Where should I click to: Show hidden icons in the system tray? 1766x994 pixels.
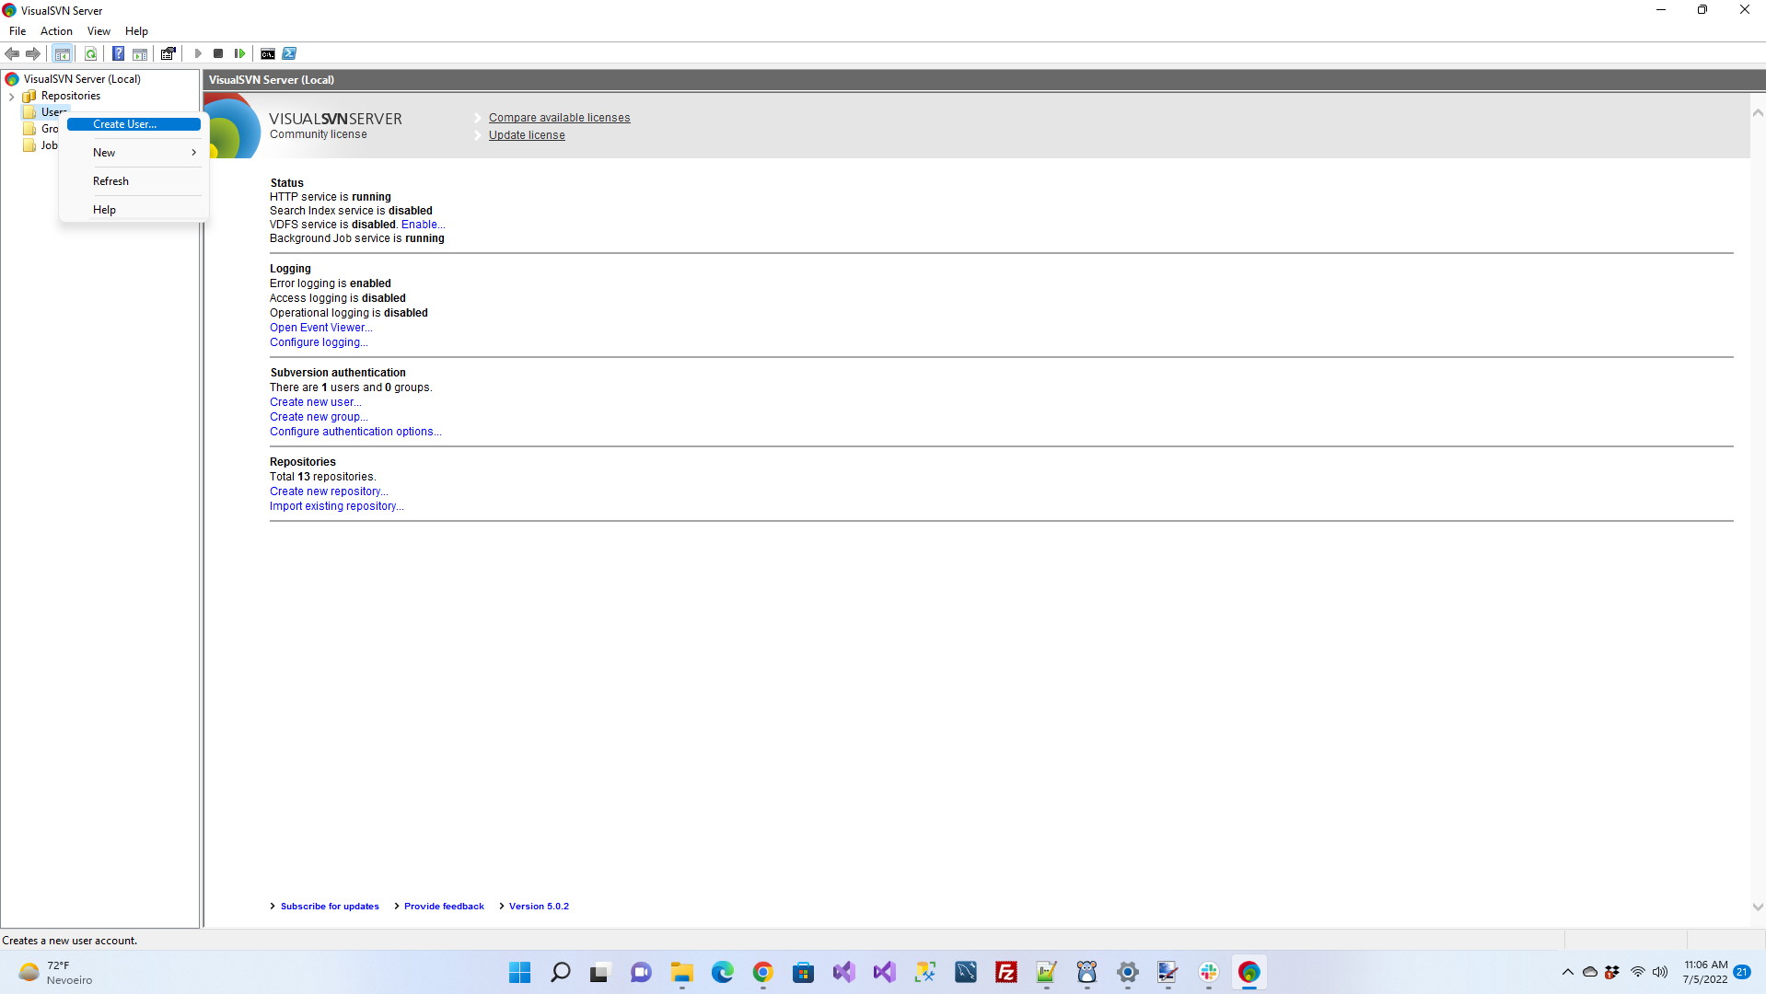(x=1567, y=972)
